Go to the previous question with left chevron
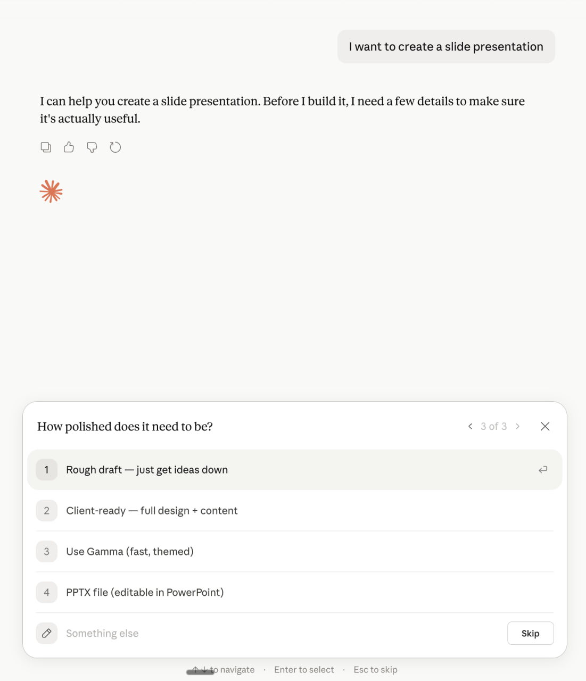Screen dimensions: 586x681 tap(470, 426)
